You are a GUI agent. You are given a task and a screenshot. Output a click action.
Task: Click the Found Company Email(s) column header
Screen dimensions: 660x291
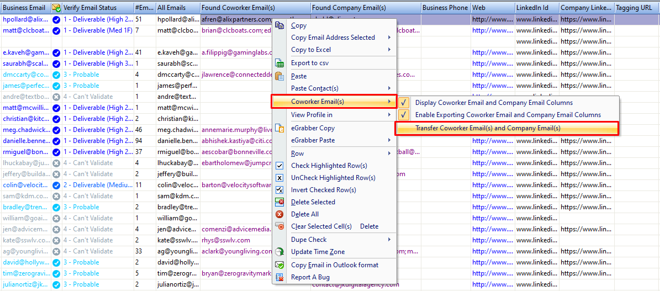point(366,8)
